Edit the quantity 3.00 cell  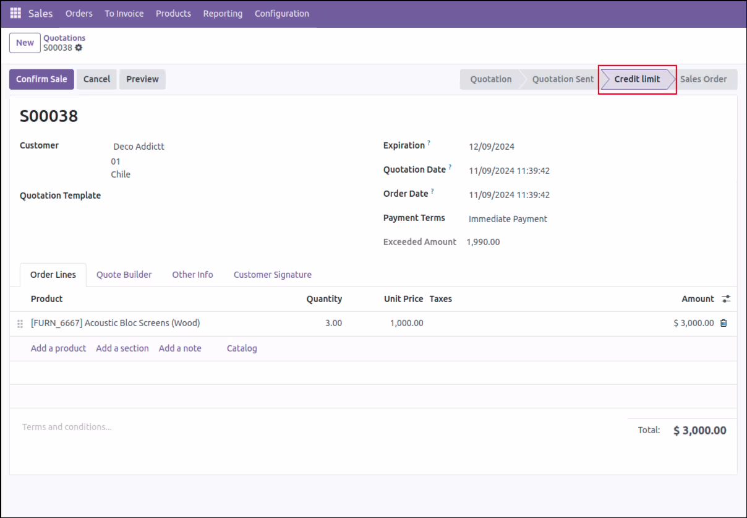(333, 323)
